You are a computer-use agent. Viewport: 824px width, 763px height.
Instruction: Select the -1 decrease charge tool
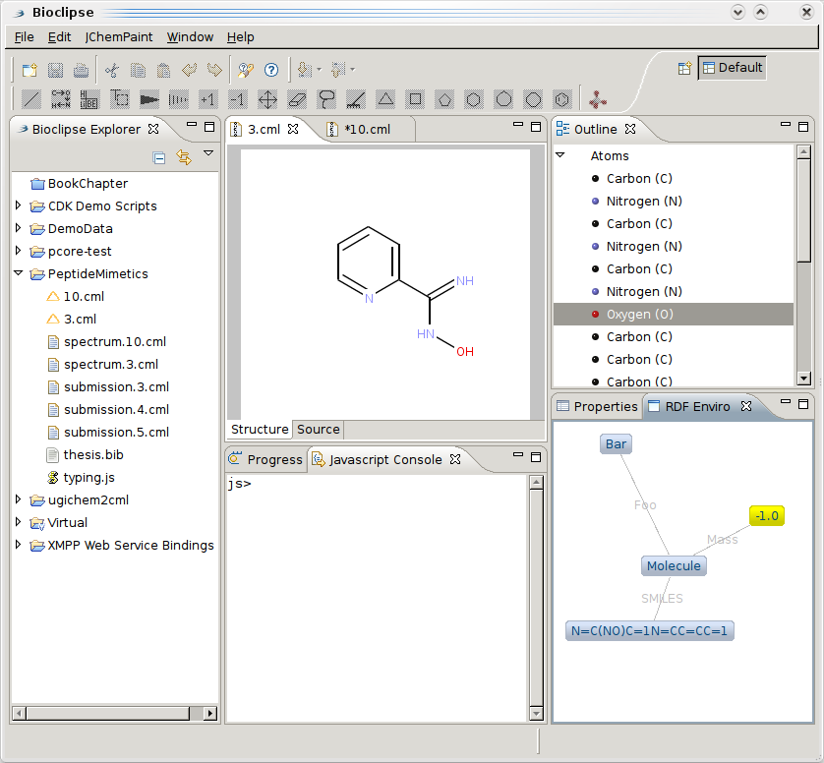237,99
